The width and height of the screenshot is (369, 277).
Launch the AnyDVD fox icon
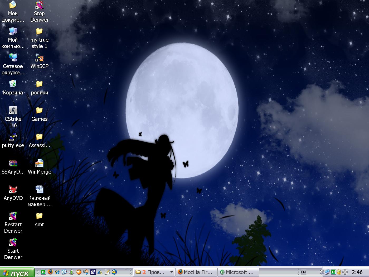coord(13,193)
